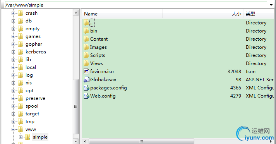Click the spool folder icon in tree
The image size is (276, 144).
tap(21, 106)
